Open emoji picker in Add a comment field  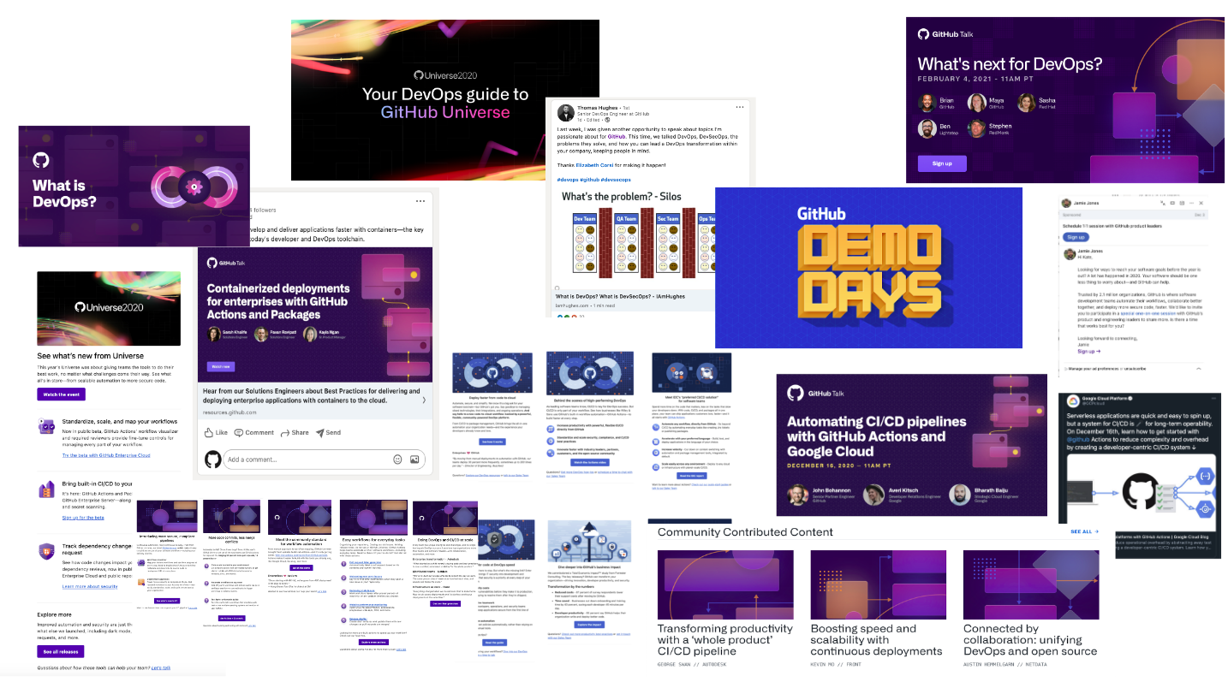(396, 460)
